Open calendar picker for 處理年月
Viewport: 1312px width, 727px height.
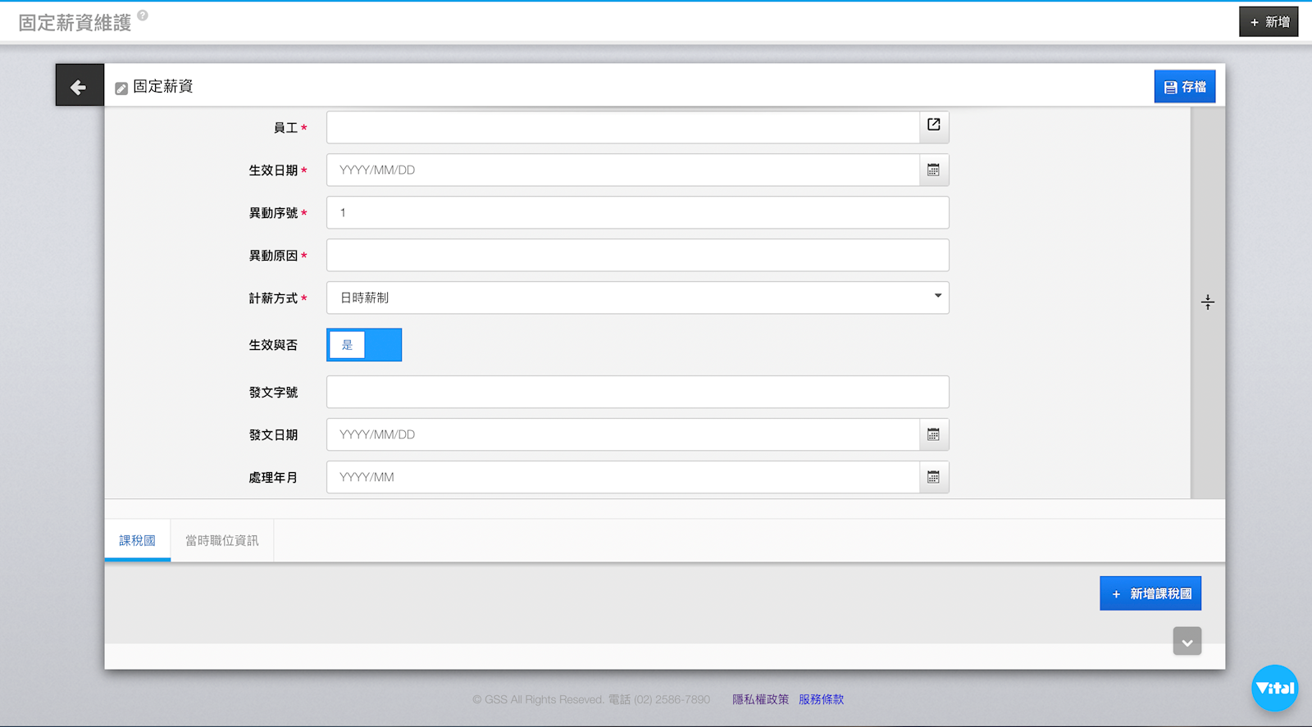[x=933, y=478]
